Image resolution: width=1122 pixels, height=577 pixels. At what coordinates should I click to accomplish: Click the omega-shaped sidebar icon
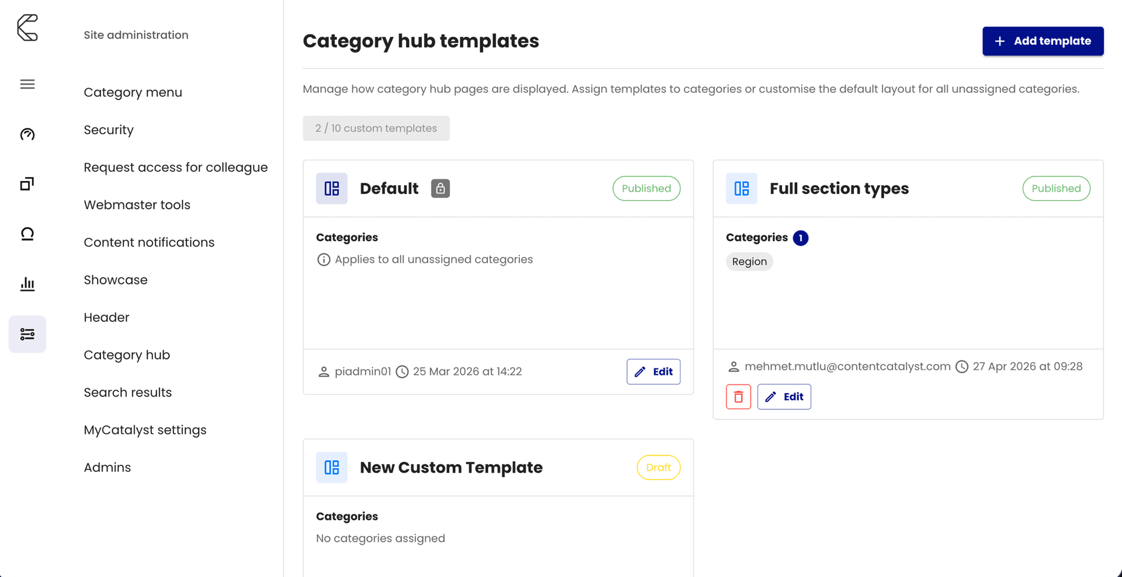pyautogui.click(x=27, y=234)
